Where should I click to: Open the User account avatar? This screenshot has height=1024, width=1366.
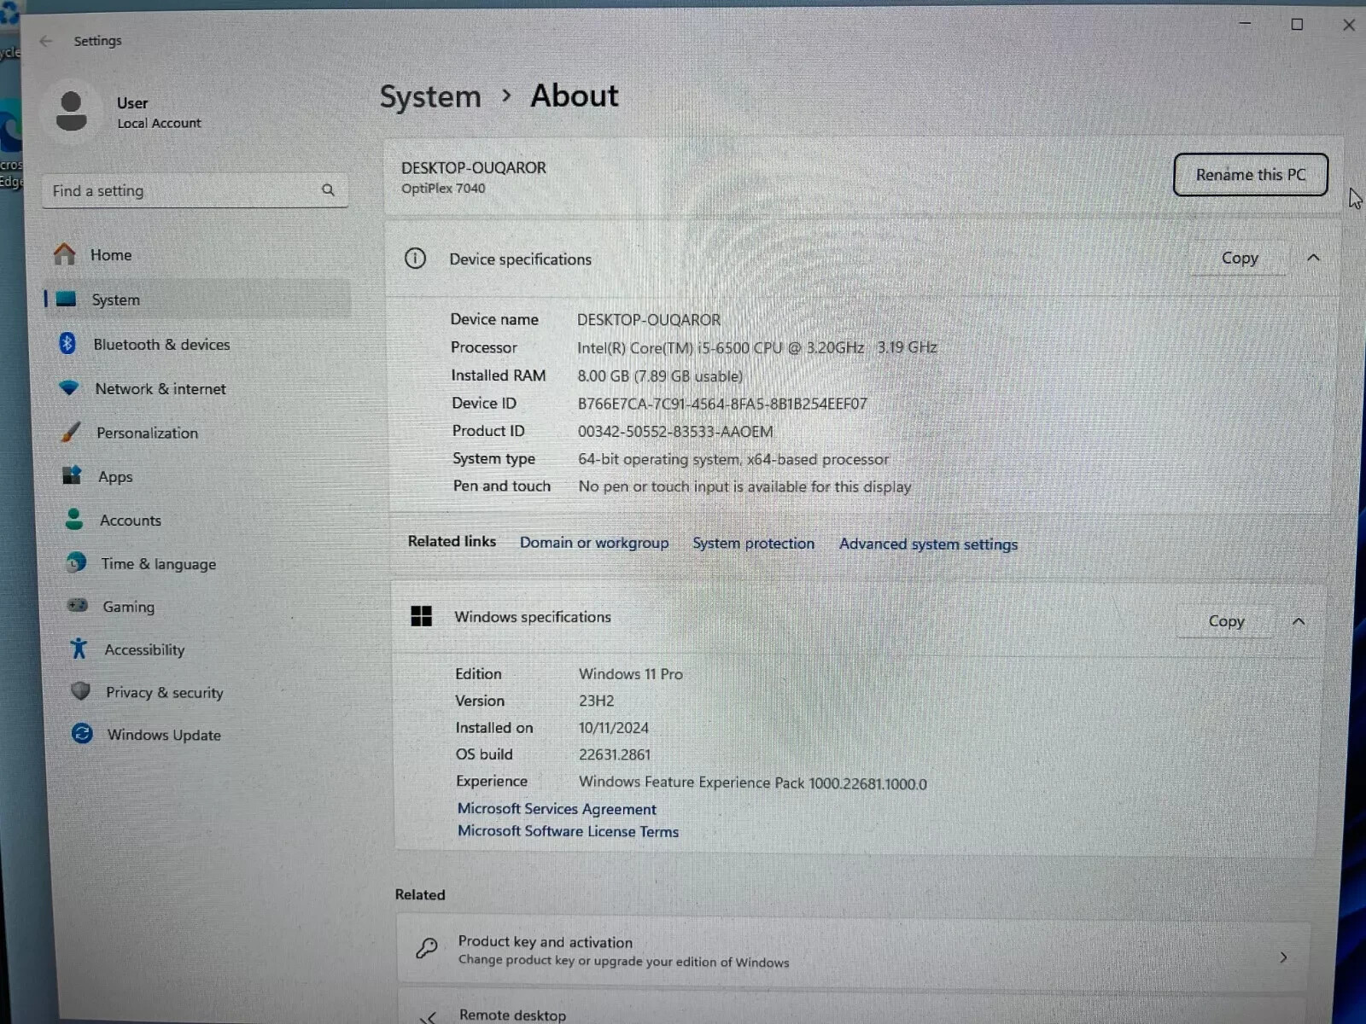coord(71,112)
